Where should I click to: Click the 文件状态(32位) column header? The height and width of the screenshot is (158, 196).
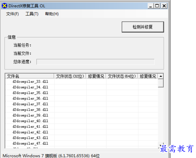[70, 76]
